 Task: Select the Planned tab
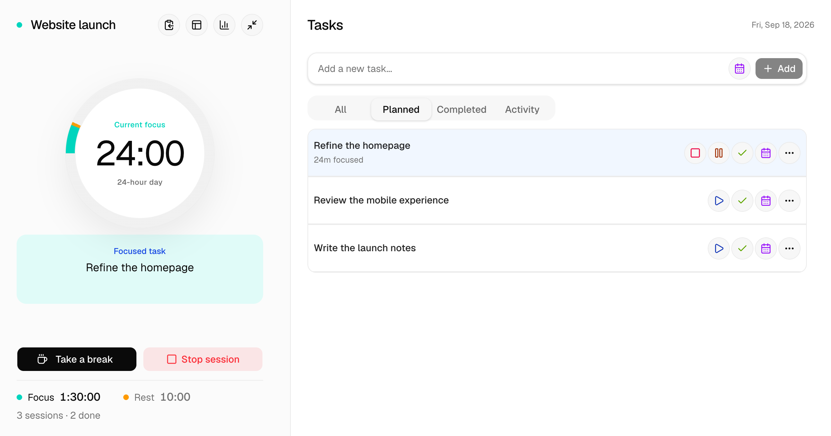point(401,109)
